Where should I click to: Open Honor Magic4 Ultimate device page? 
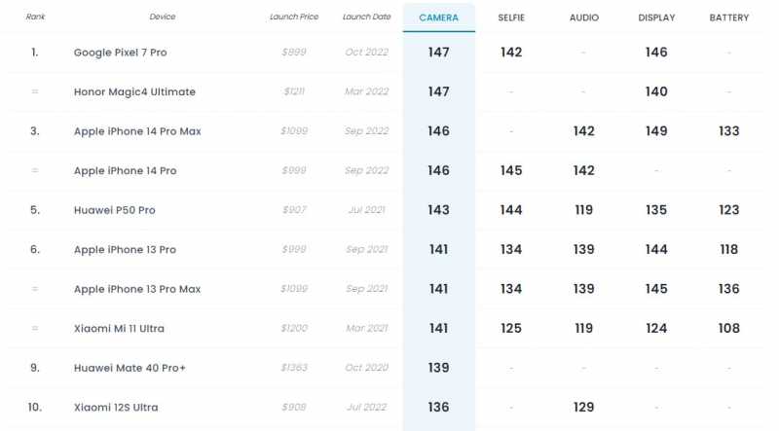point(134,91)
